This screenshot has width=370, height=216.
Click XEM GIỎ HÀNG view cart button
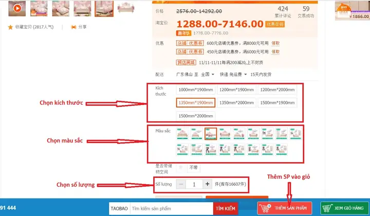345,208
